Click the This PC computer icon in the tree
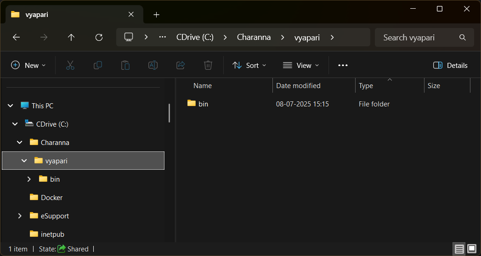Screen dimensions: 481x256 tap(24, 106)
